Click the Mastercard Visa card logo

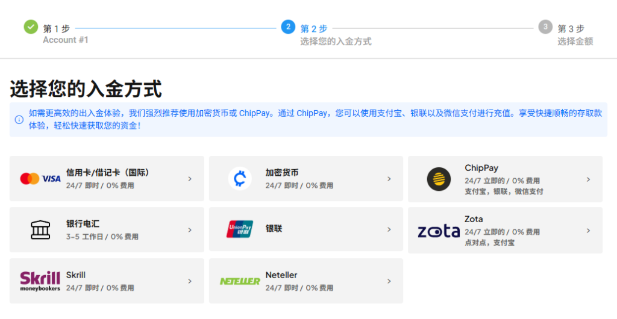pyautogui.click(x=40, y=179)
